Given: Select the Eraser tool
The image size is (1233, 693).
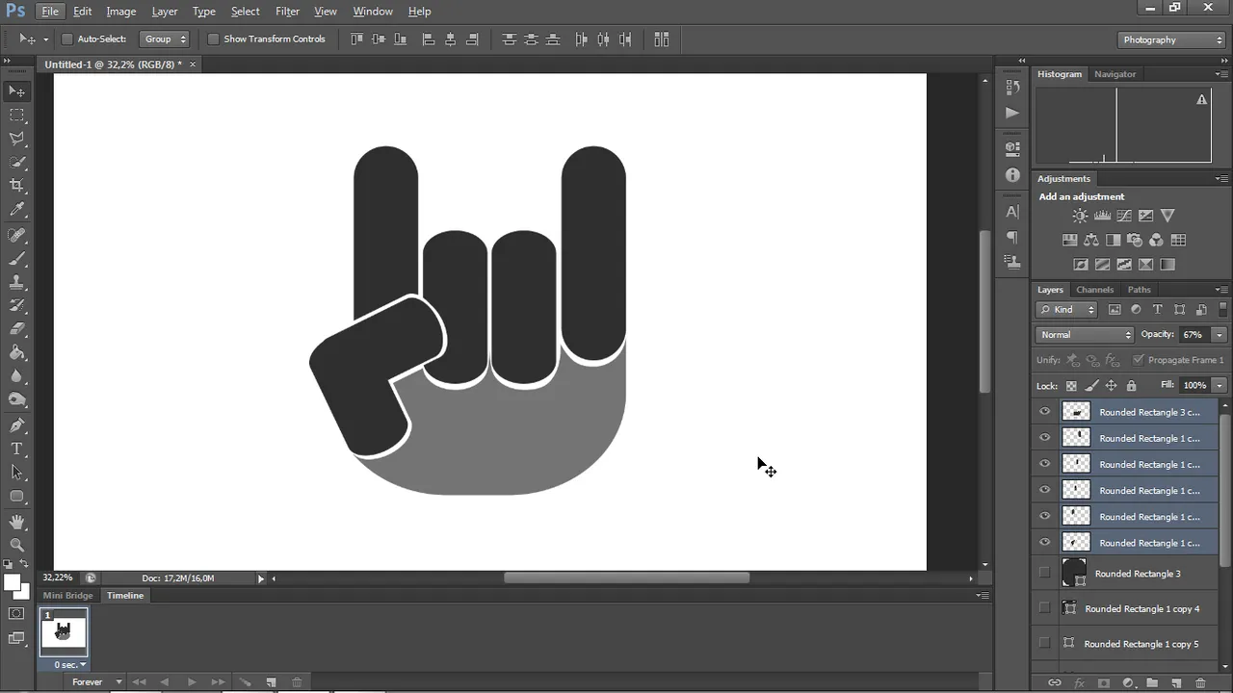Looking at the screenshot, I should 16,329.
